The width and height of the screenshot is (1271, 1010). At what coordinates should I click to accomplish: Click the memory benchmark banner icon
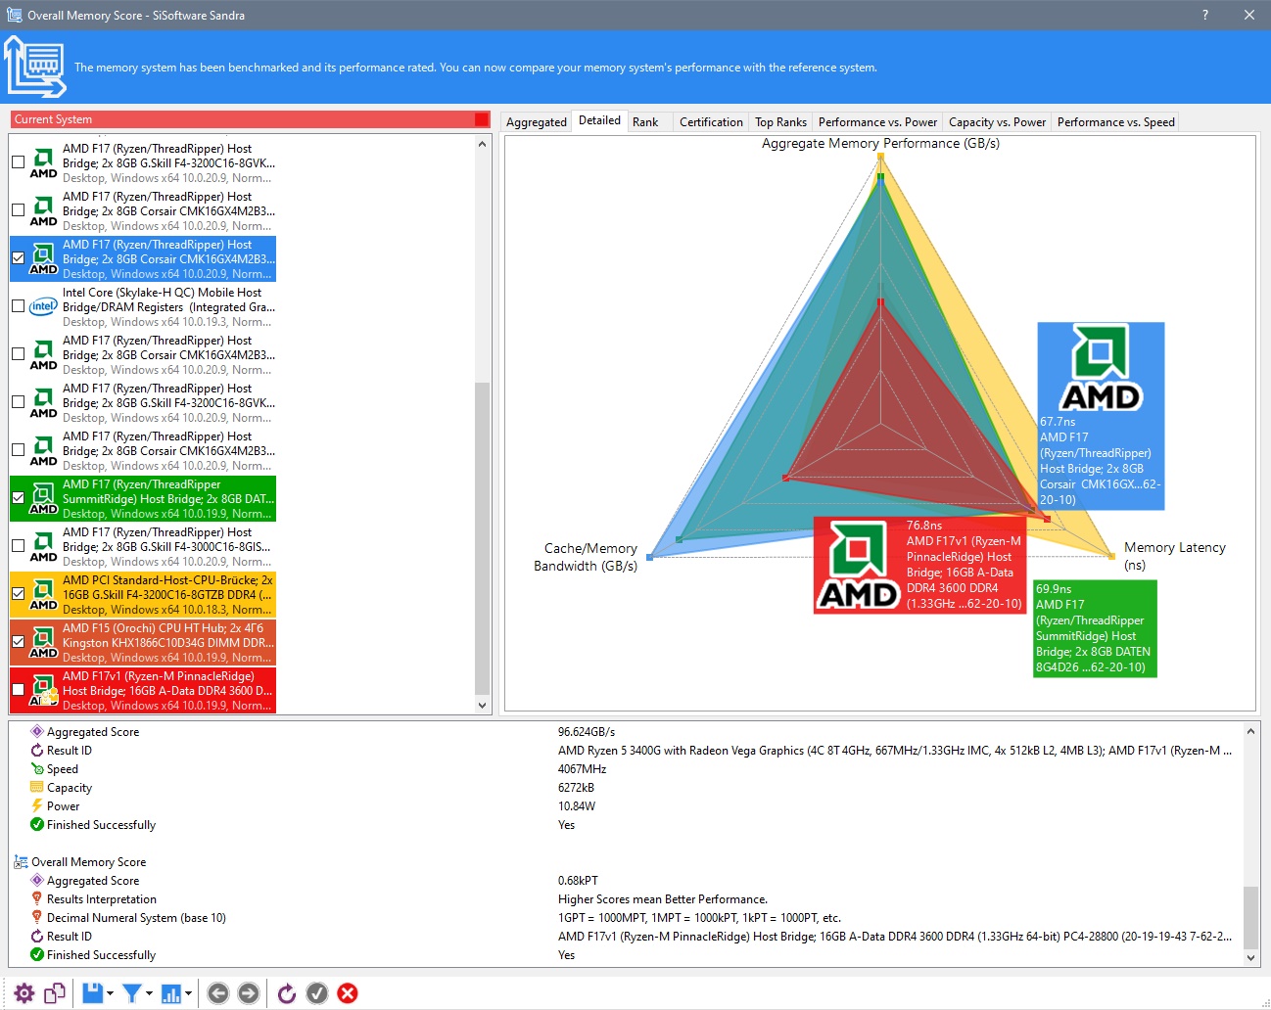(x=35, y=67)
